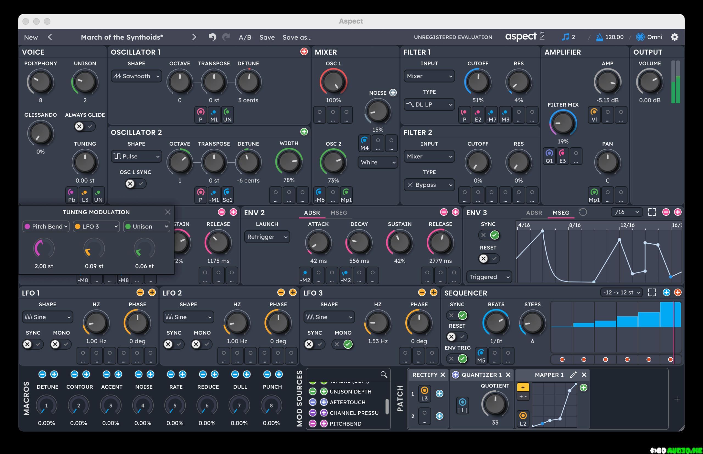Close the Mapper 1 patch module
This screenshot has width=703, height=454.
point(584,375)
